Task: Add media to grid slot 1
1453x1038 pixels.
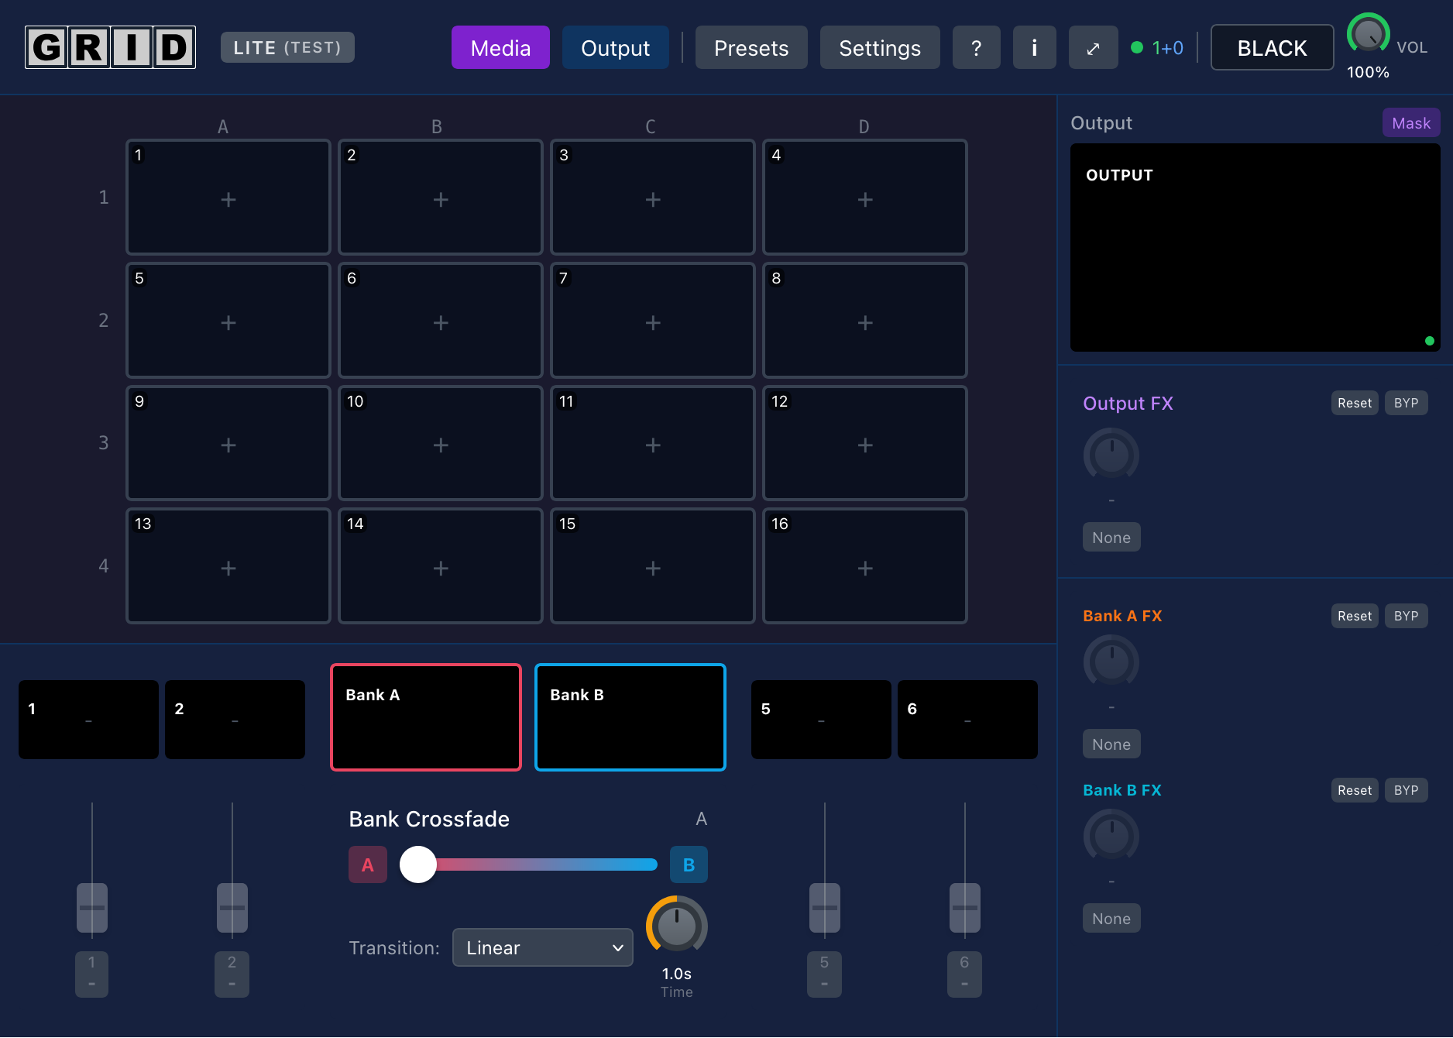Action: point(228,198)
